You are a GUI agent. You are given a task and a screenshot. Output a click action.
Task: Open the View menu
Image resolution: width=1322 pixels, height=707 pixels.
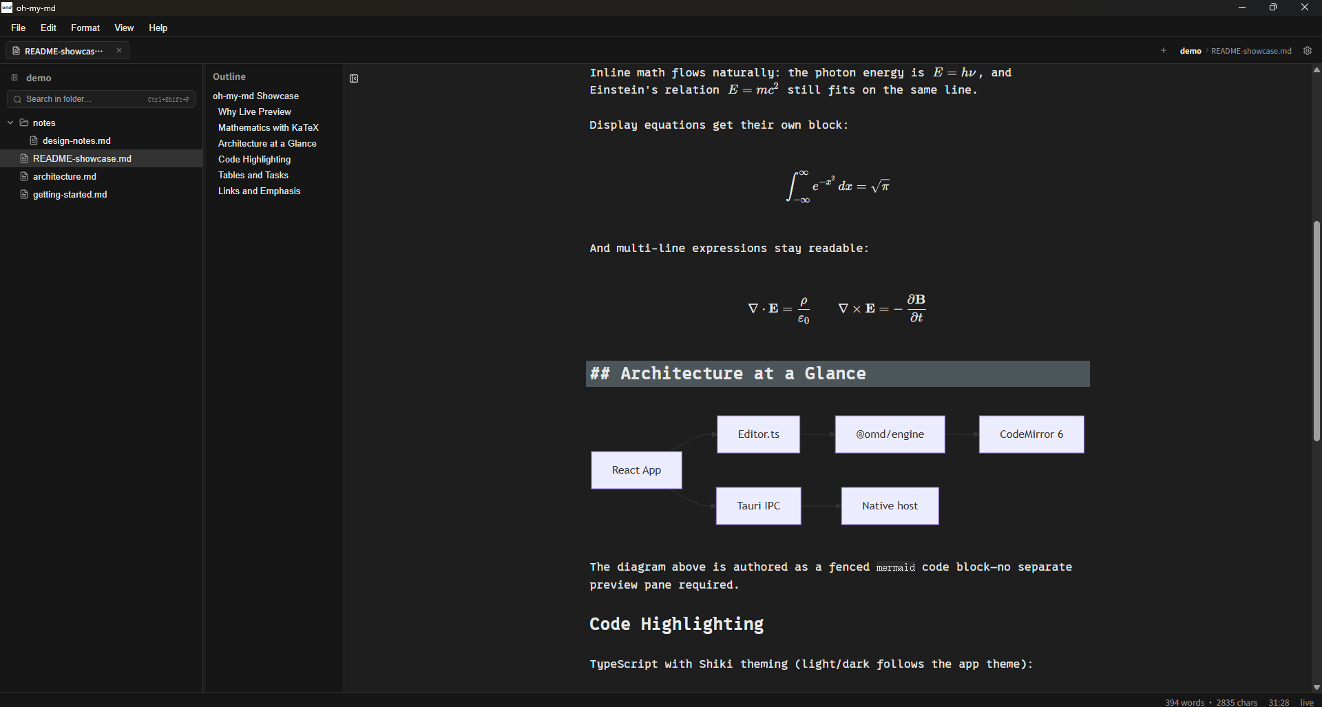pos(124,28)
